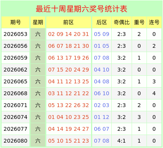Select front numbers 05 13 22 26 32
This screenshot has height=148, width=163.
(x=68, y=105)
